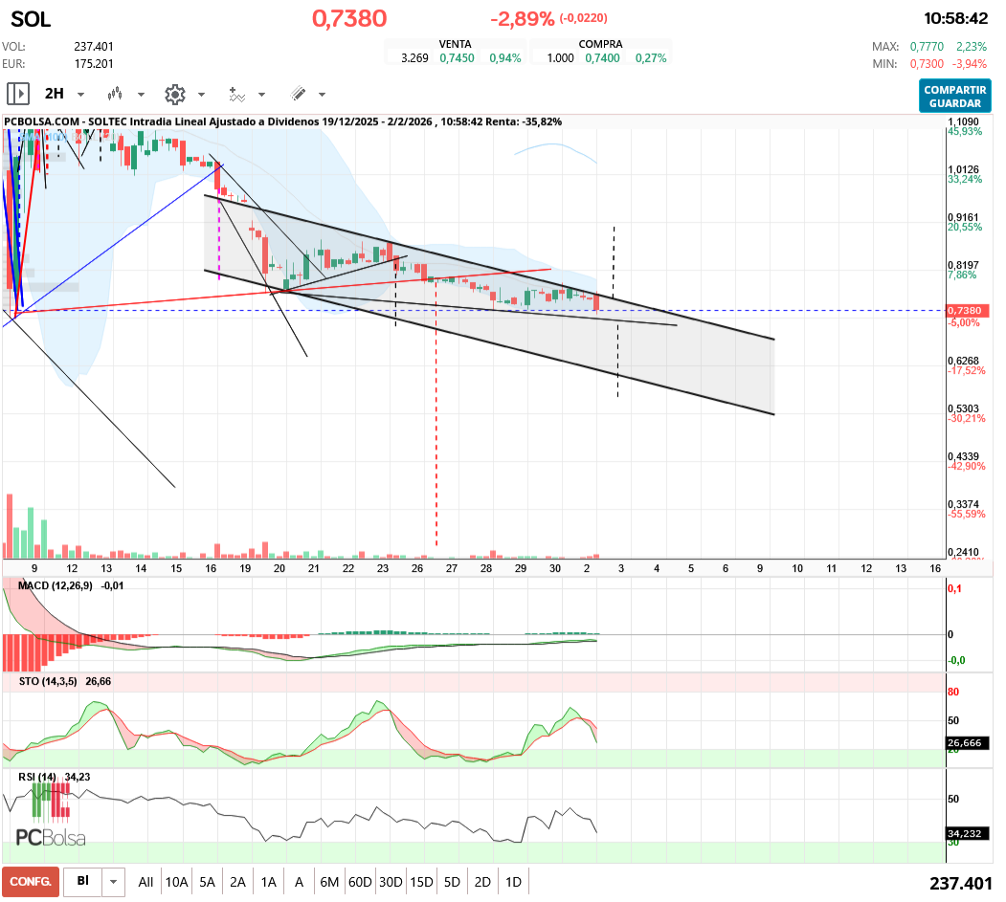Choose the A range option
Image resolution: width=1006 pixels, height=902 pixels.
(299, 882)
